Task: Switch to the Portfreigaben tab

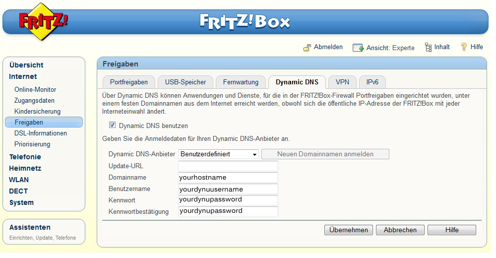Action: (x=129, y=82)
